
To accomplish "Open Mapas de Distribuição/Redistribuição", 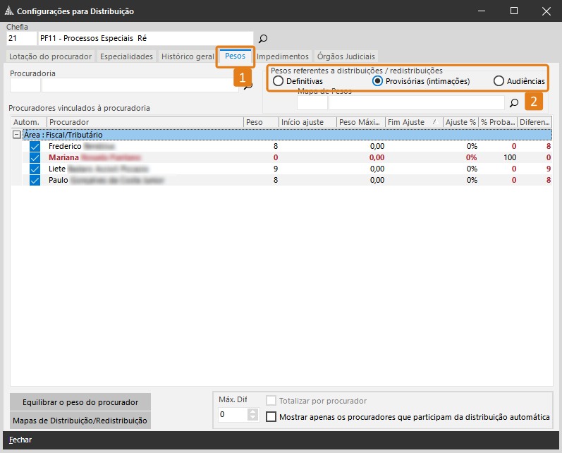I will (80, 421).
